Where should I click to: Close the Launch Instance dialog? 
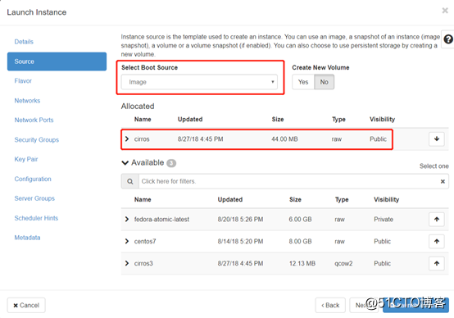coord(445,11)
